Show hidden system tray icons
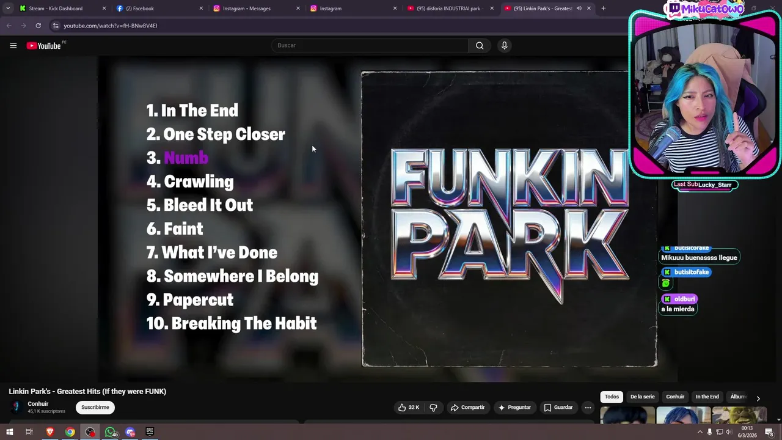 tap(700, 432)
